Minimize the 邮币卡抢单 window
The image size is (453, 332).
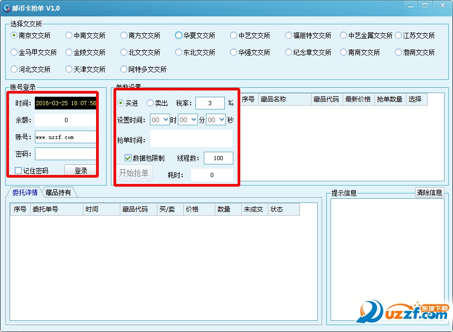pyautogui.click(x=411, y=6)
